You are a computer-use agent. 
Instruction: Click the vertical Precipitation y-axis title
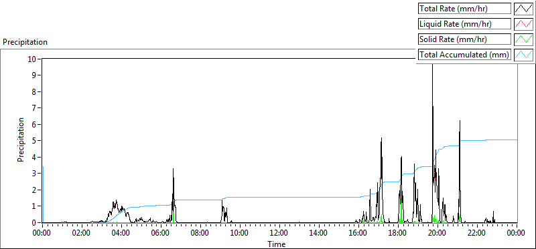click(x=21, y=140)
